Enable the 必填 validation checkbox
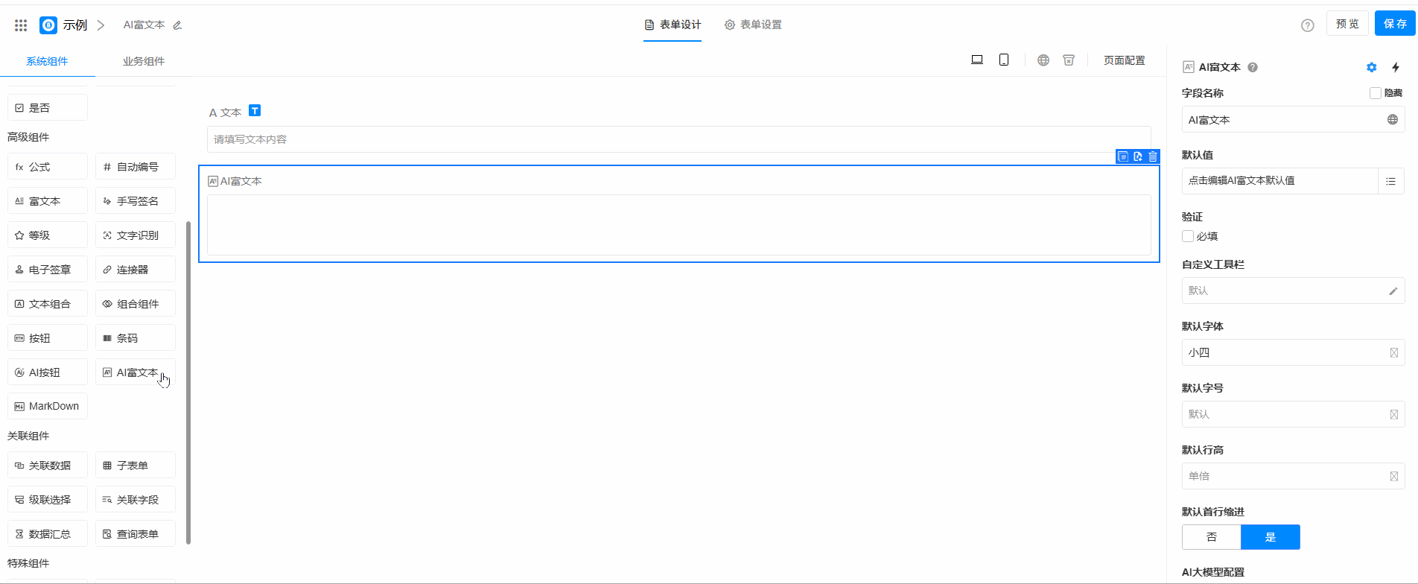1418x584 pixels. pos(1188,236)
